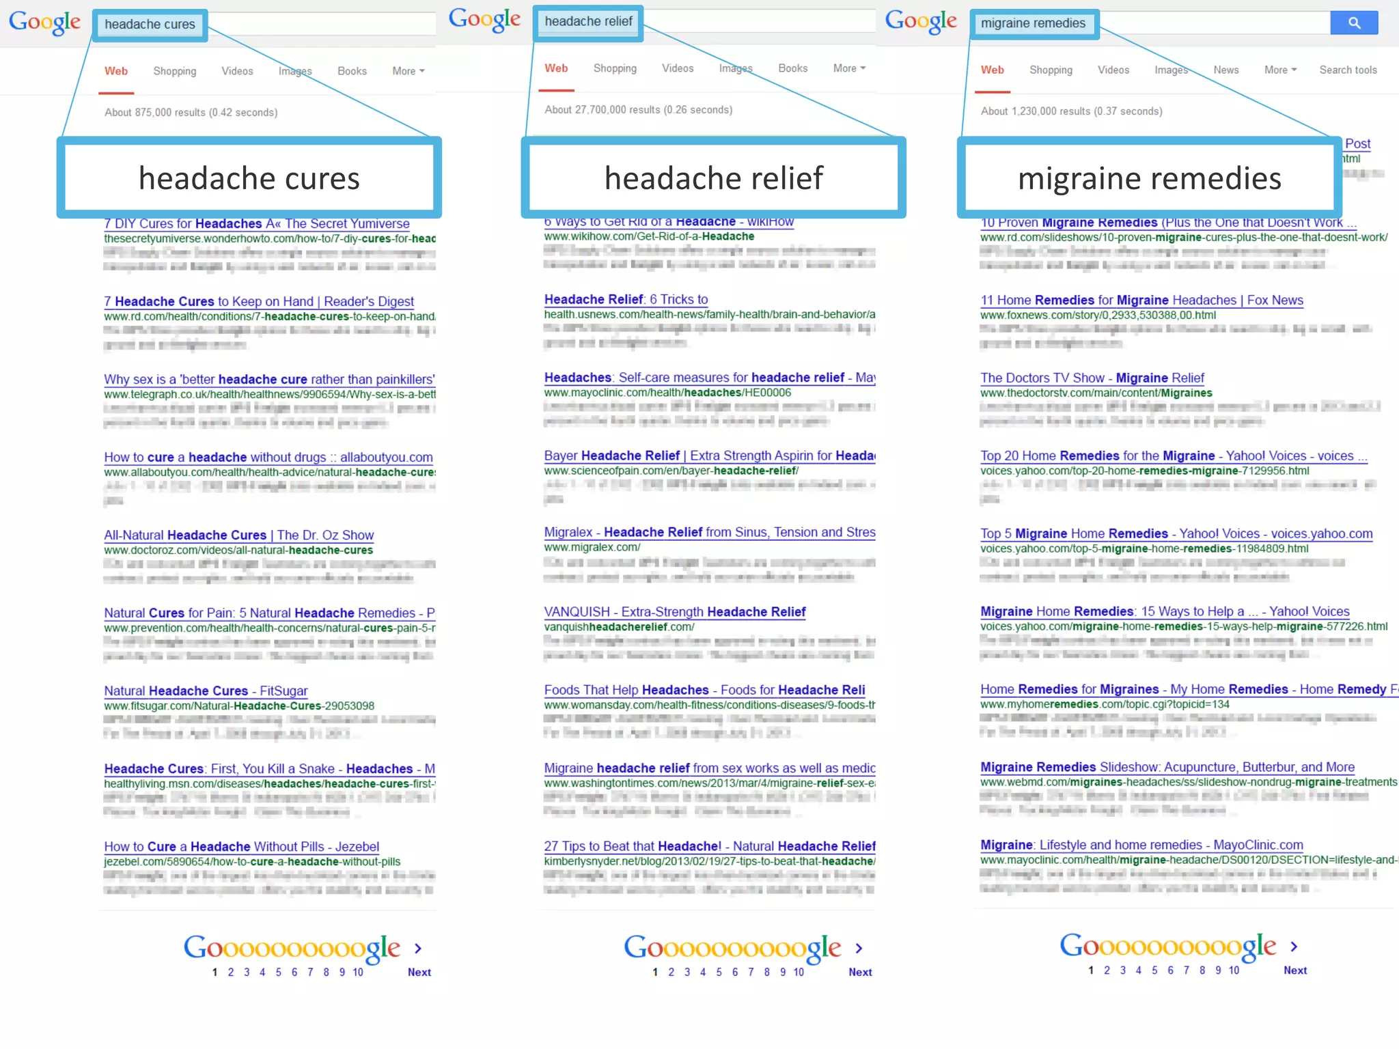Open Migraine: Lifestyle and home remedies MayoClinic link

point(1141,845)
